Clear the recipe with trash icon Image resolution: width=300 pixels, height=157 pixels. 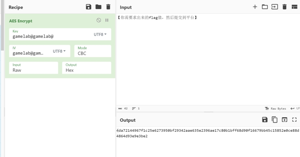pos(108,7)
